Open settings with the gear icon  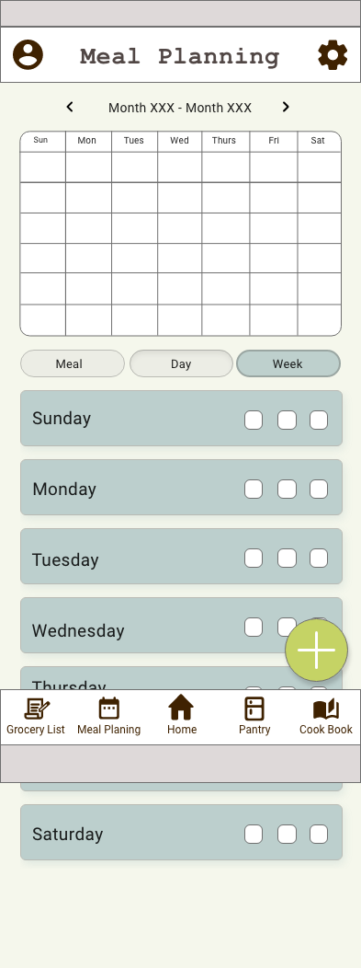(x=333, y=55)
